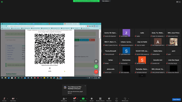This screenshot has width=182, height=102.
Task: Open new tab plus button in shared browser
Action: [x=81, y=24]
